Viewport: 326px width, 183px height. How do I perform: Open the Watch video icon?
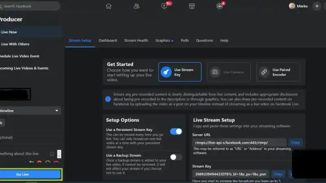click(x=164, y=6)
